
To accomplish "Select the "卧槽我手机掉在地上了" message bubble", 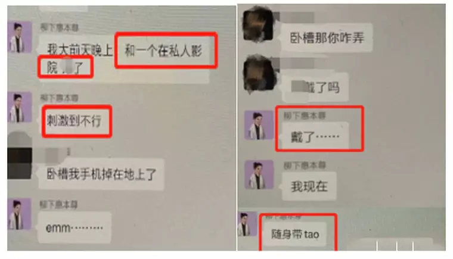I will (101, 174).
